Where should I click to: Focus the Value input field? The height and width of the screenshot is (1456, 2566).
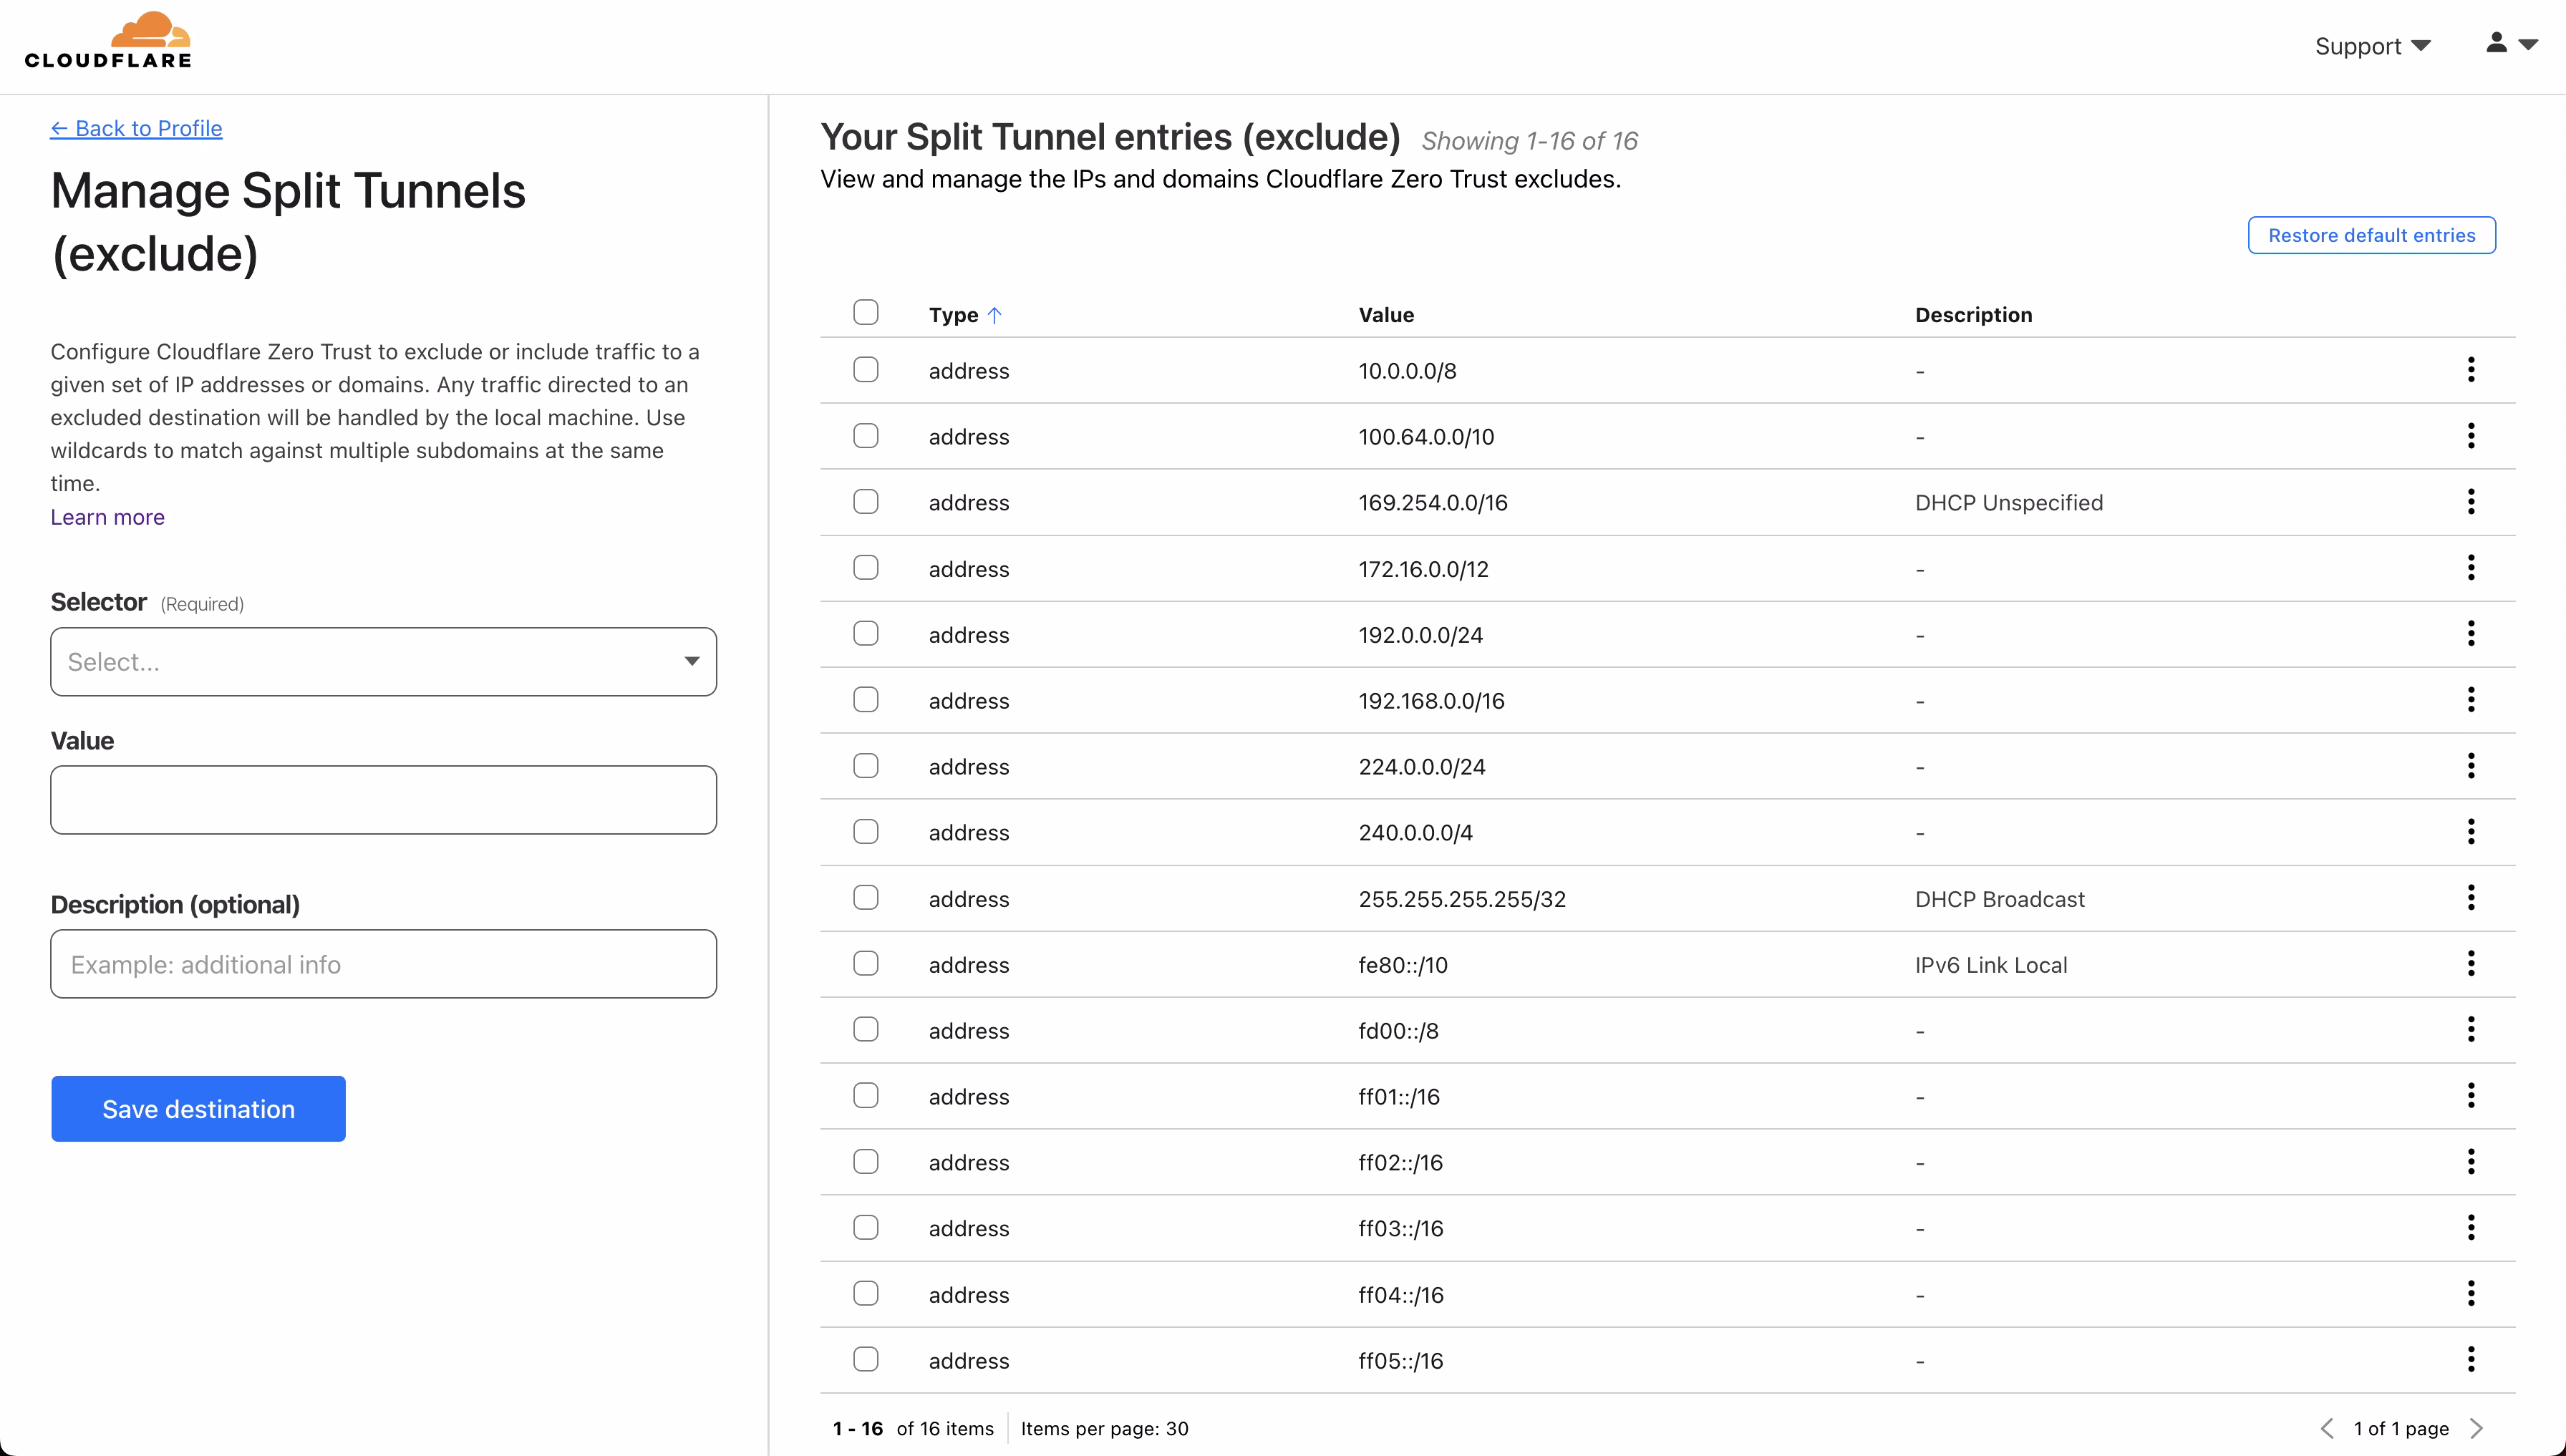[383, 800]
